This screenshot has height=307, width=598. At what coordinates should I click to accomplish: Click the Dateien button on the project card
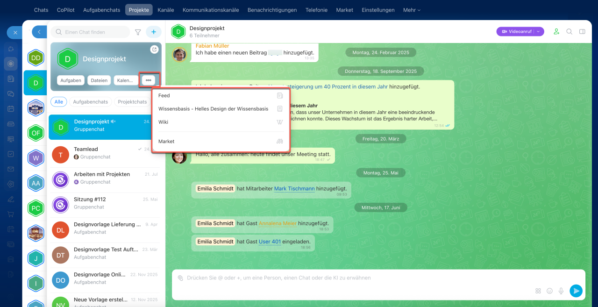pyautogui.click(x=99, y=80)
